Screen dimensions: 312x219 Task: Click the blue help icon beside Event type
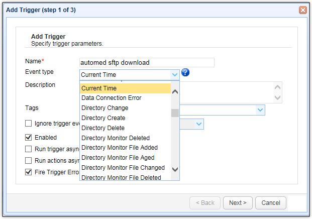185,73
